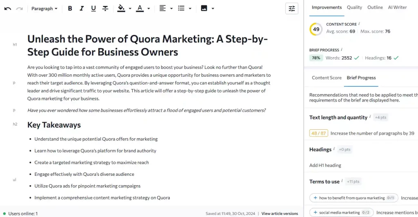Switch to the Quality tab
This screenshot has height=217, width=418.
(354, 7)
